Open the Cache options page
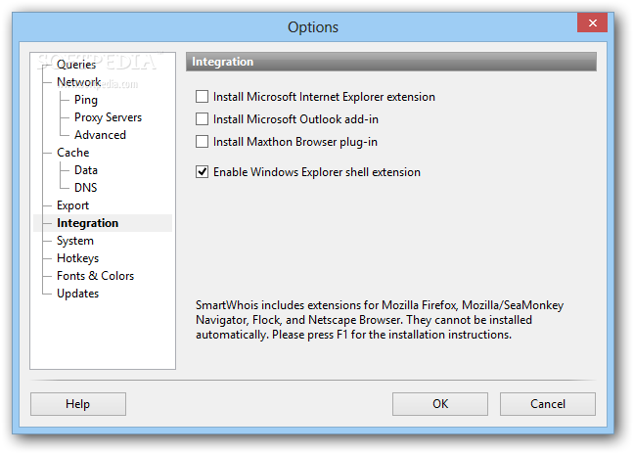The image size is (634, 454). tap(72, 153)
